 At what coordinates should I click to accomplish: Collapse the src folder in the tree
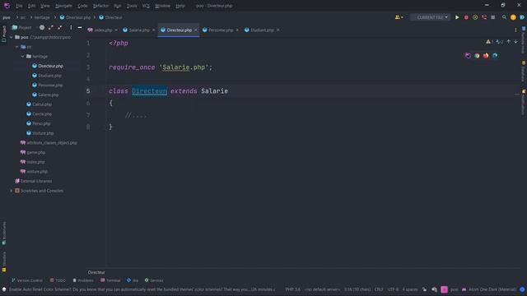pos(16,47)
